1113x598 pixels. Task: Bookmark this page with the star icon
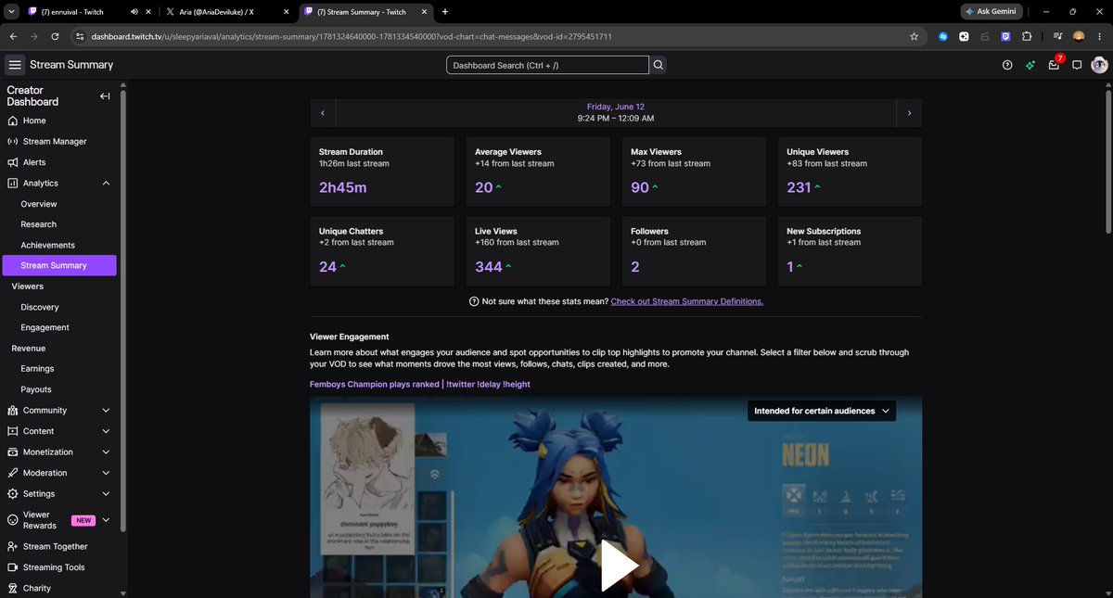(x=914, y=36)
